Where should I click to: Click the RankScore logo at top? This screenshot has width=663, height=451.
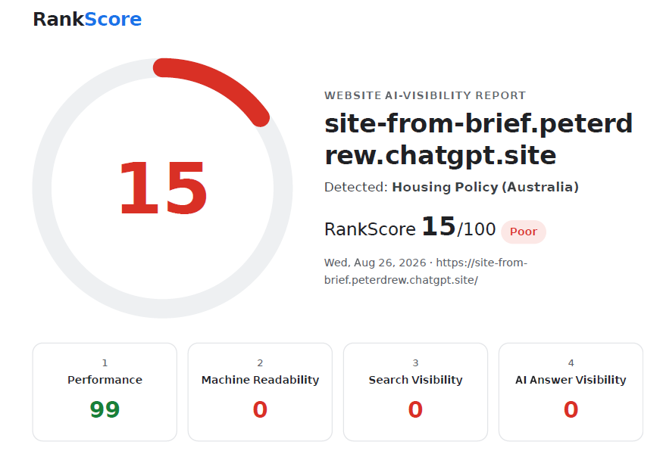87,20
